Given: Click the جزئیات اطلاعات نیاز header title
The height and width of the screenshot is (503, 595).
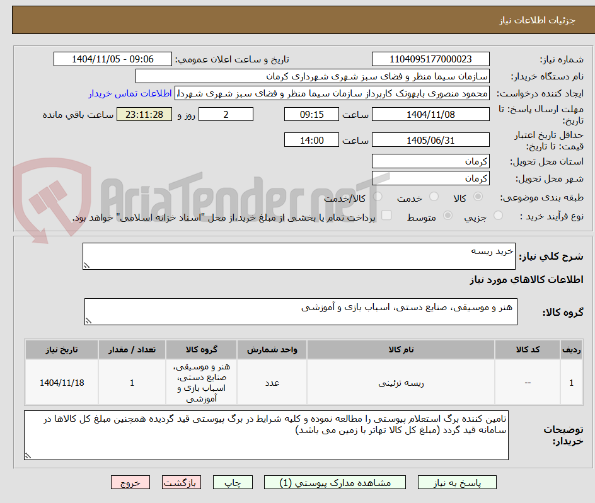Looking at the screenshot, I should (x=536, y=20).
